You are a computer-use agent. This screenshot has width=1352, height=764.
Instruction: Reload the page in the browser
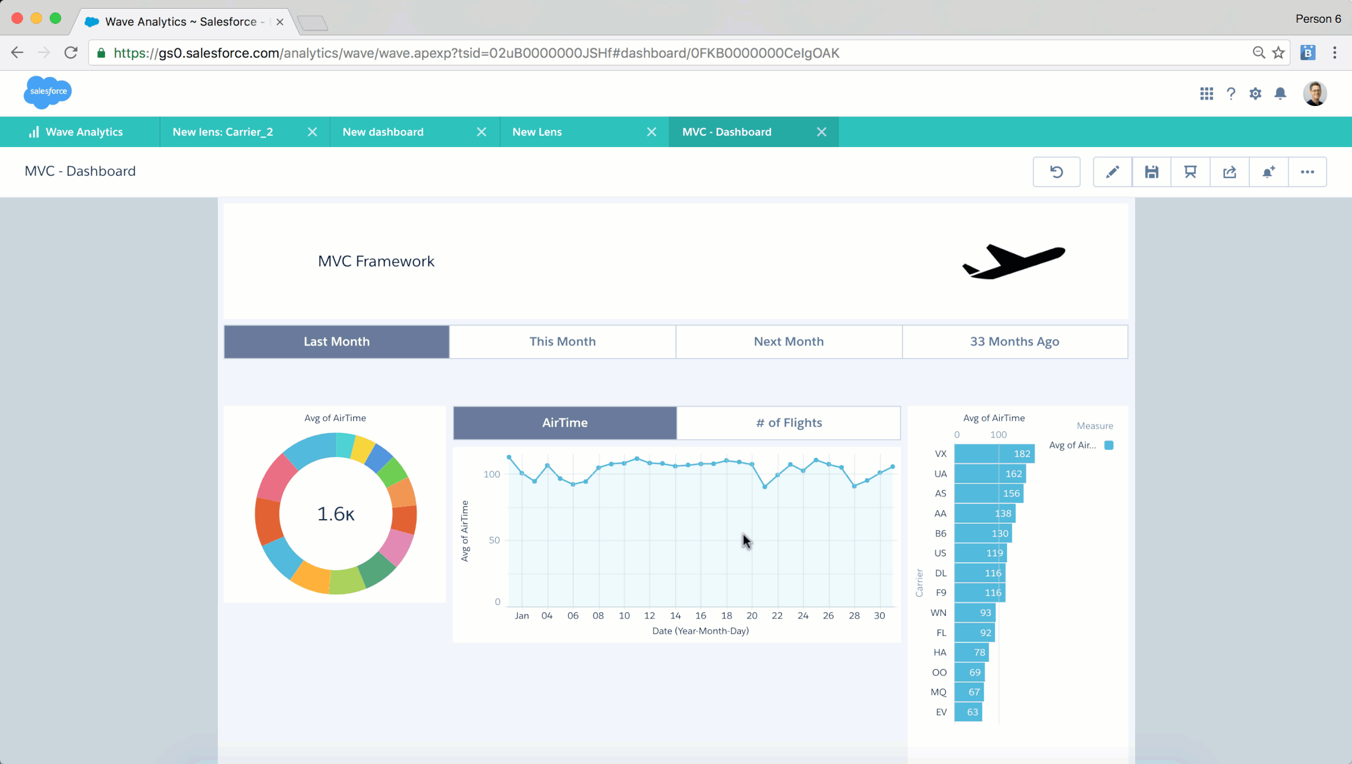click(x=71, y=52)
